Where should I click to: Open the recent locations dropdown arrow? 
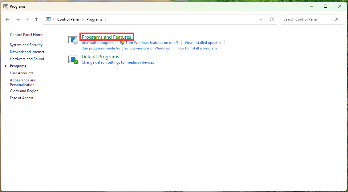pos(27,19)
